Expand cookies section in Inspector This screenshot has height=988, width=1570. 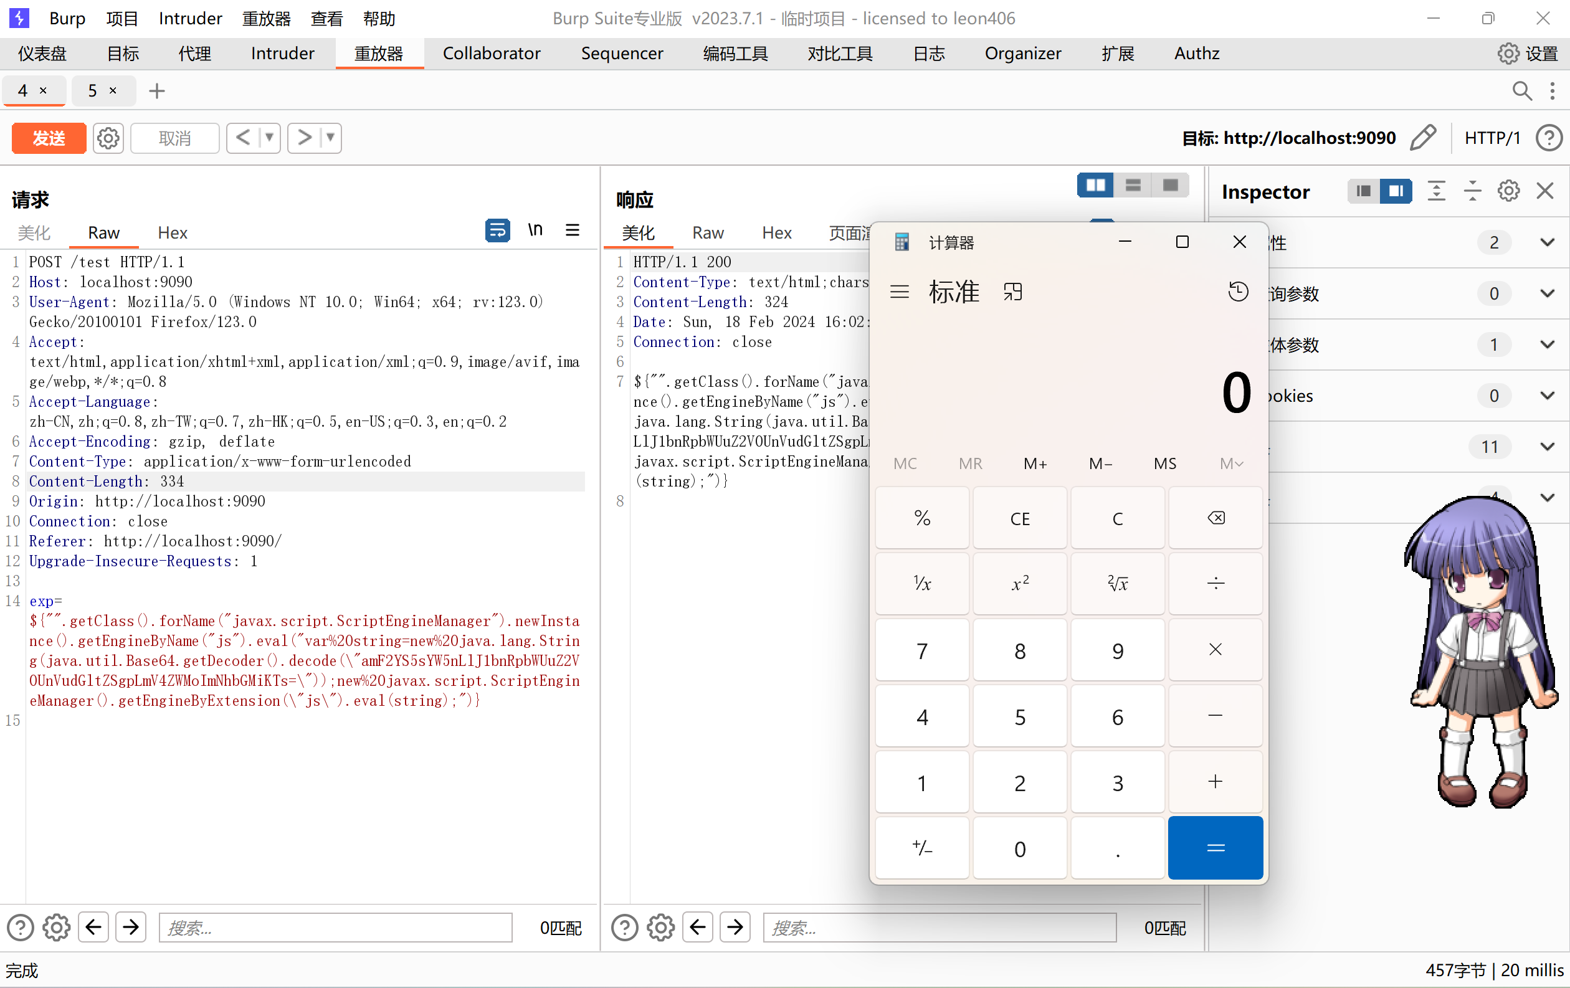[1547, 396]
